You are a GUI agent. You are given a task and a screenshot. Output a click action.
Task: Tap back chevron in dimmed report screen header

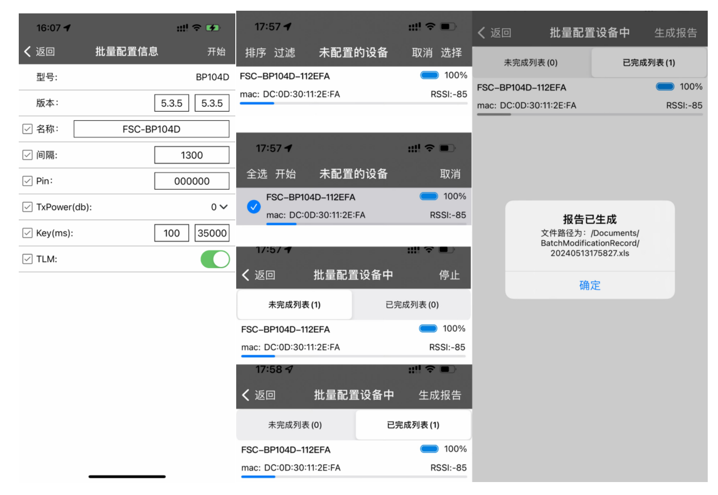pos(481,33)
